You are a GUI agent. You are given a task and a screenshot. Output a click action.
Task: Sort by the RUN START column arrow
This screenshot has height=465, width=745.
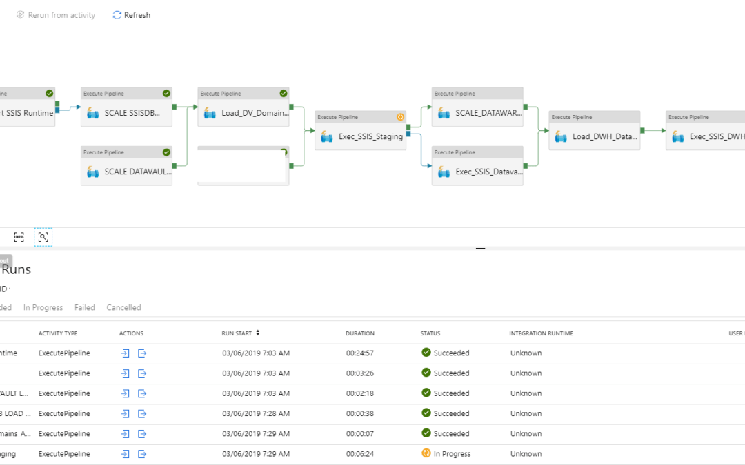[x=257, y=333]
